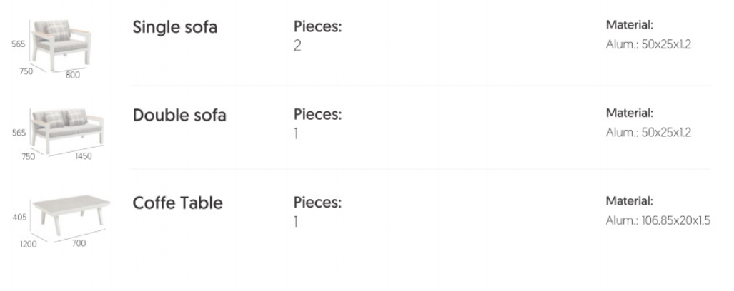Click the pieces count 1 for Double sofa
This screenshot has height=291, width=734.
click(x=296, y=134)
